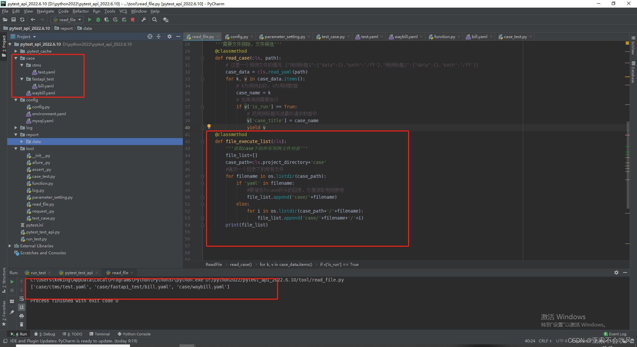637x347 pixels.
Task: Open the Refactor menu
Action: click(x=81, y=11)
